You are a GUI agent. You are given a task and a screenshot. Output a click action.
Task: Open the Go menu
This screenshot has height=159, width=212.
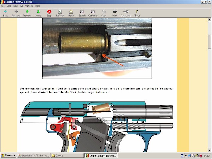[22, 6]
